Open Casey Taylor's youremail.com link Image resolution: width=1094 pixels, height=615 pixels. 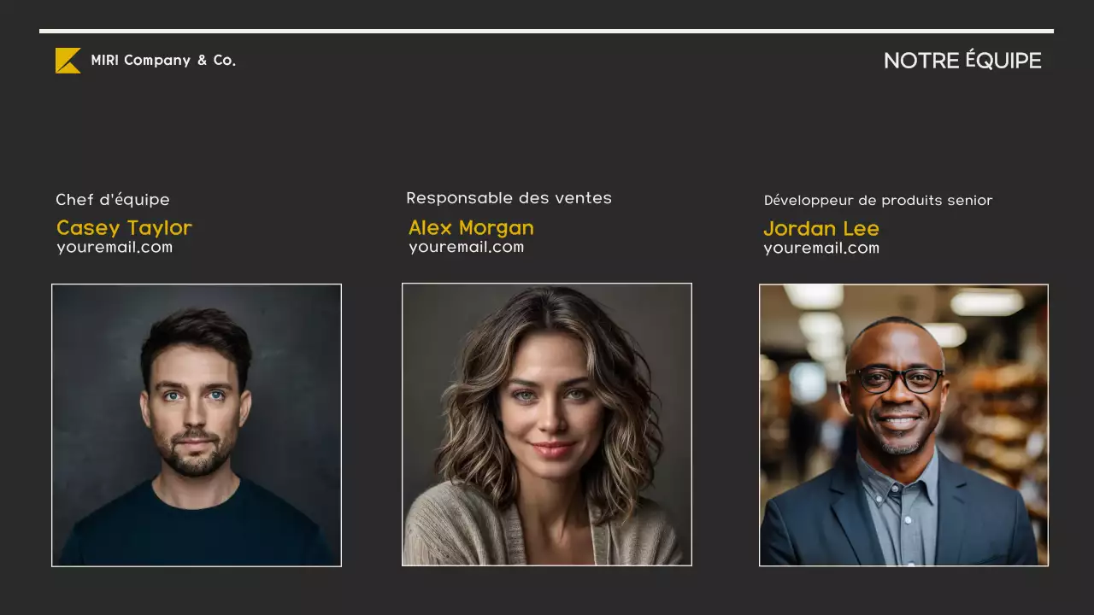click(115, 248)
